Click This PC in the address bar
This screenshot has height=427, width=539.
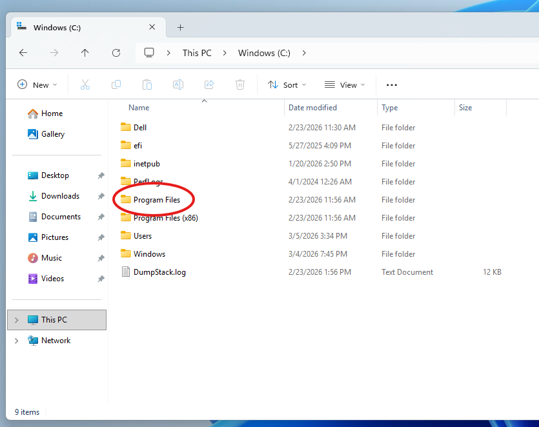(x=196, y=53)
